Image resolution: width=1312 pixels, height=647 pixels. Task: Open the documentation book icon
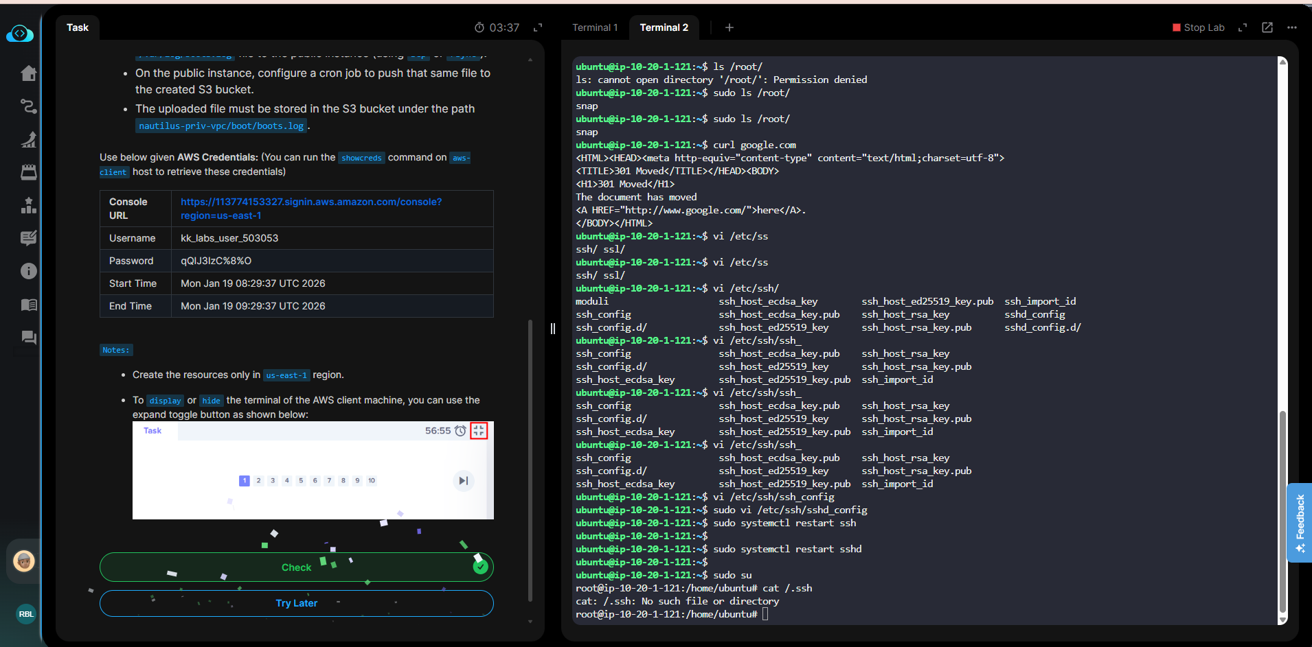tap(28, 305)
